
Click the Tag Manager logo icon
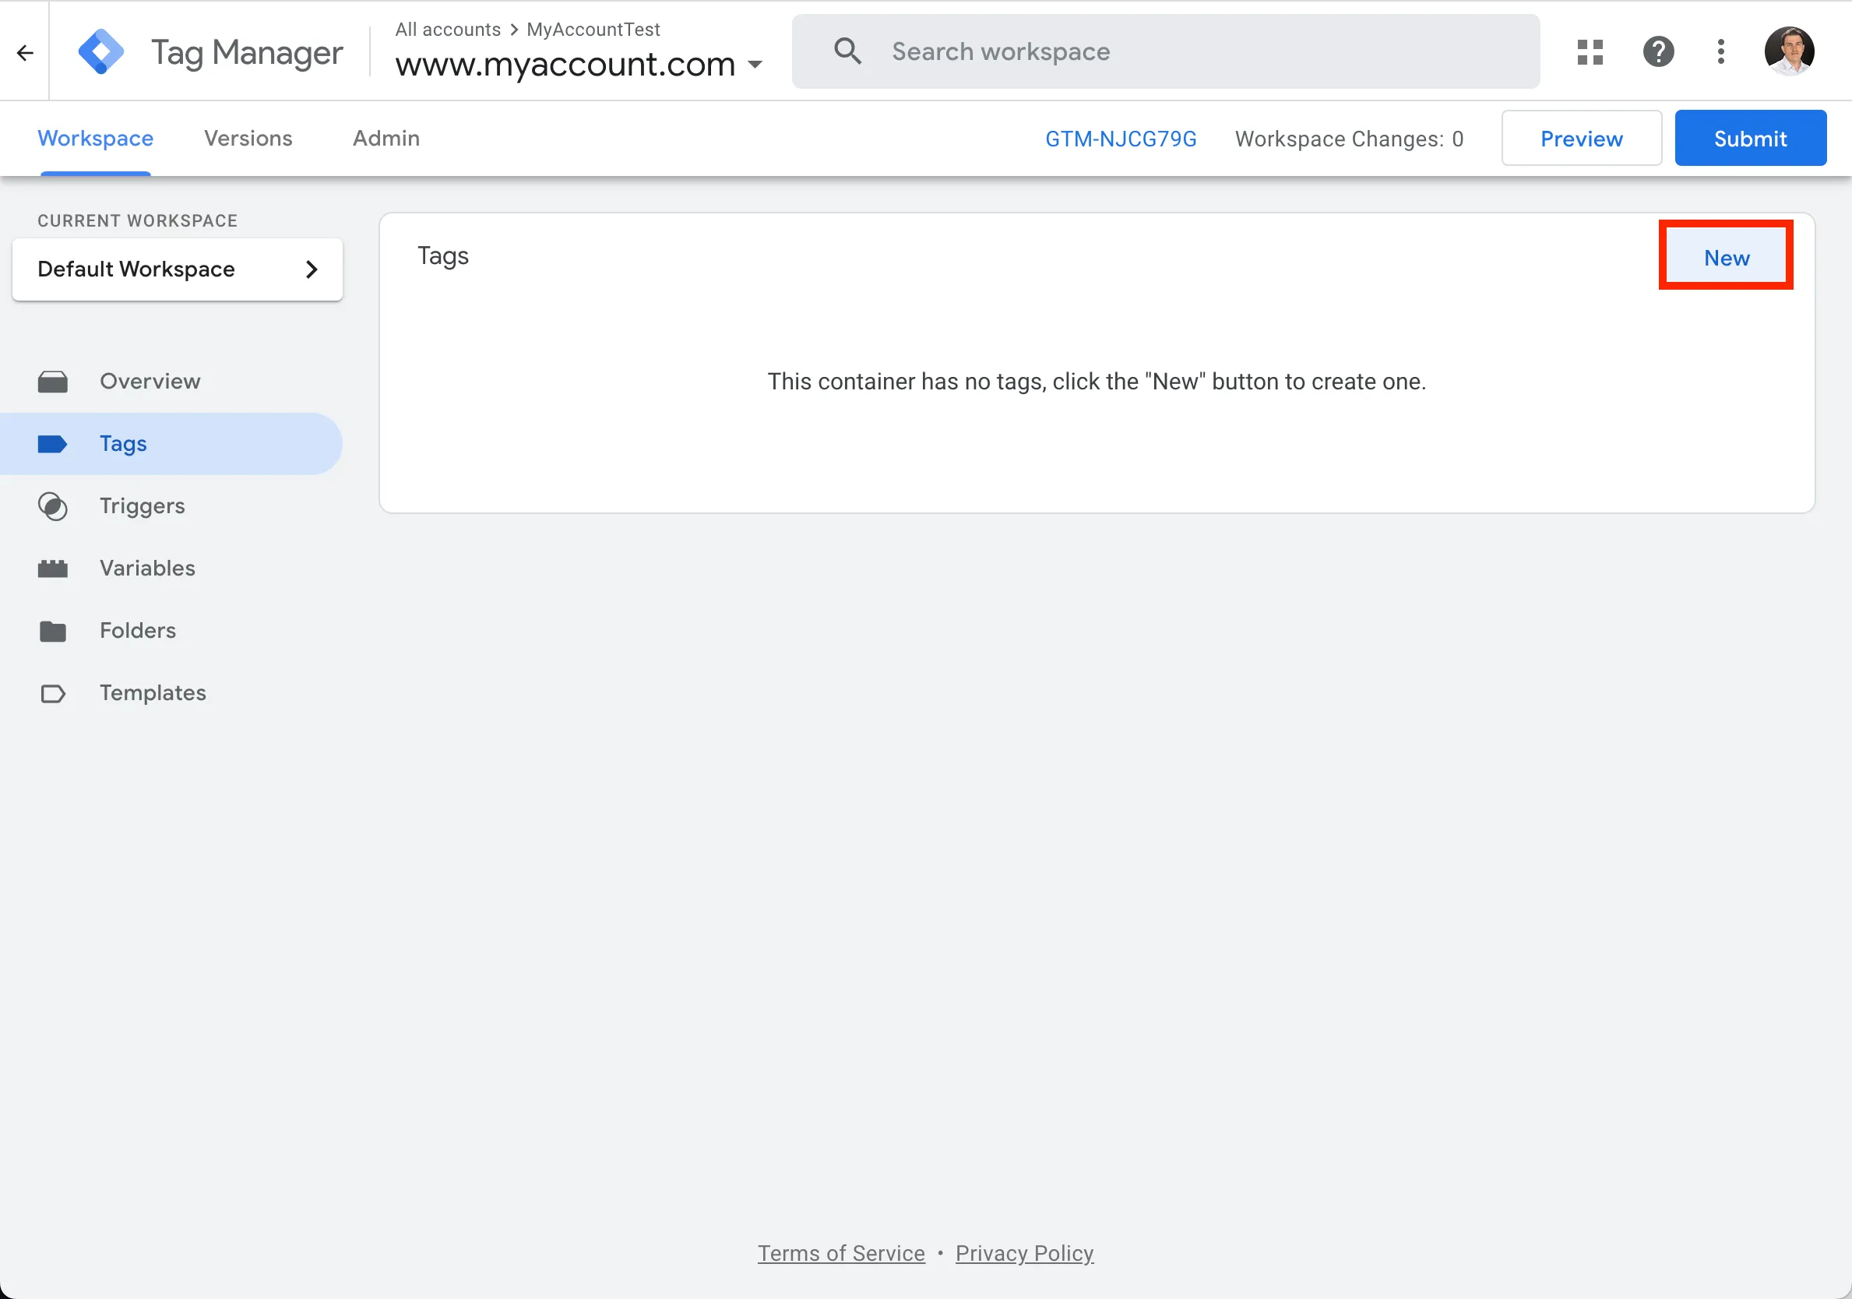point(100,52)
